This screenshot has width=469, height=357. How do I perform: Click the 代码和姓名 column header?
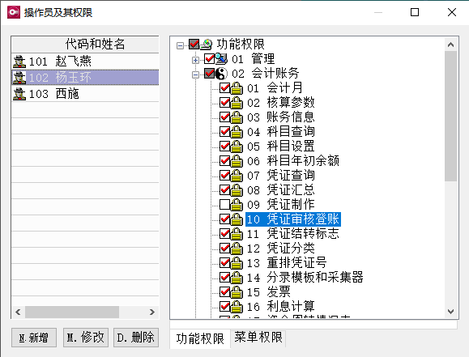coord(85,45)
